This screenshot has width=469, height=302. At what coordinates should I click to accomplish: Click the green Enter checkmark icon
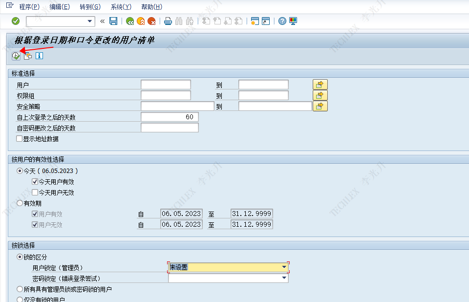point(16,21)
